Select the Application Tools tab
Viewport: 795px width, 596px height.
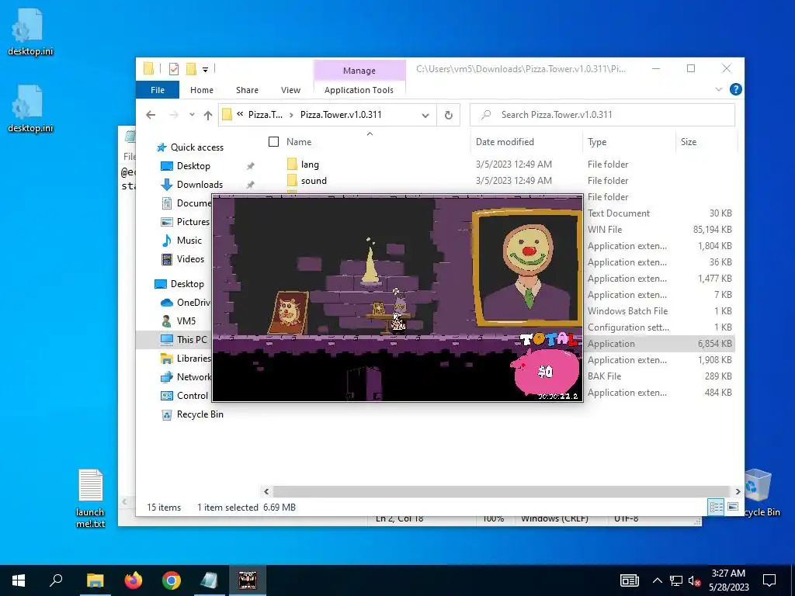coord(359,90)
